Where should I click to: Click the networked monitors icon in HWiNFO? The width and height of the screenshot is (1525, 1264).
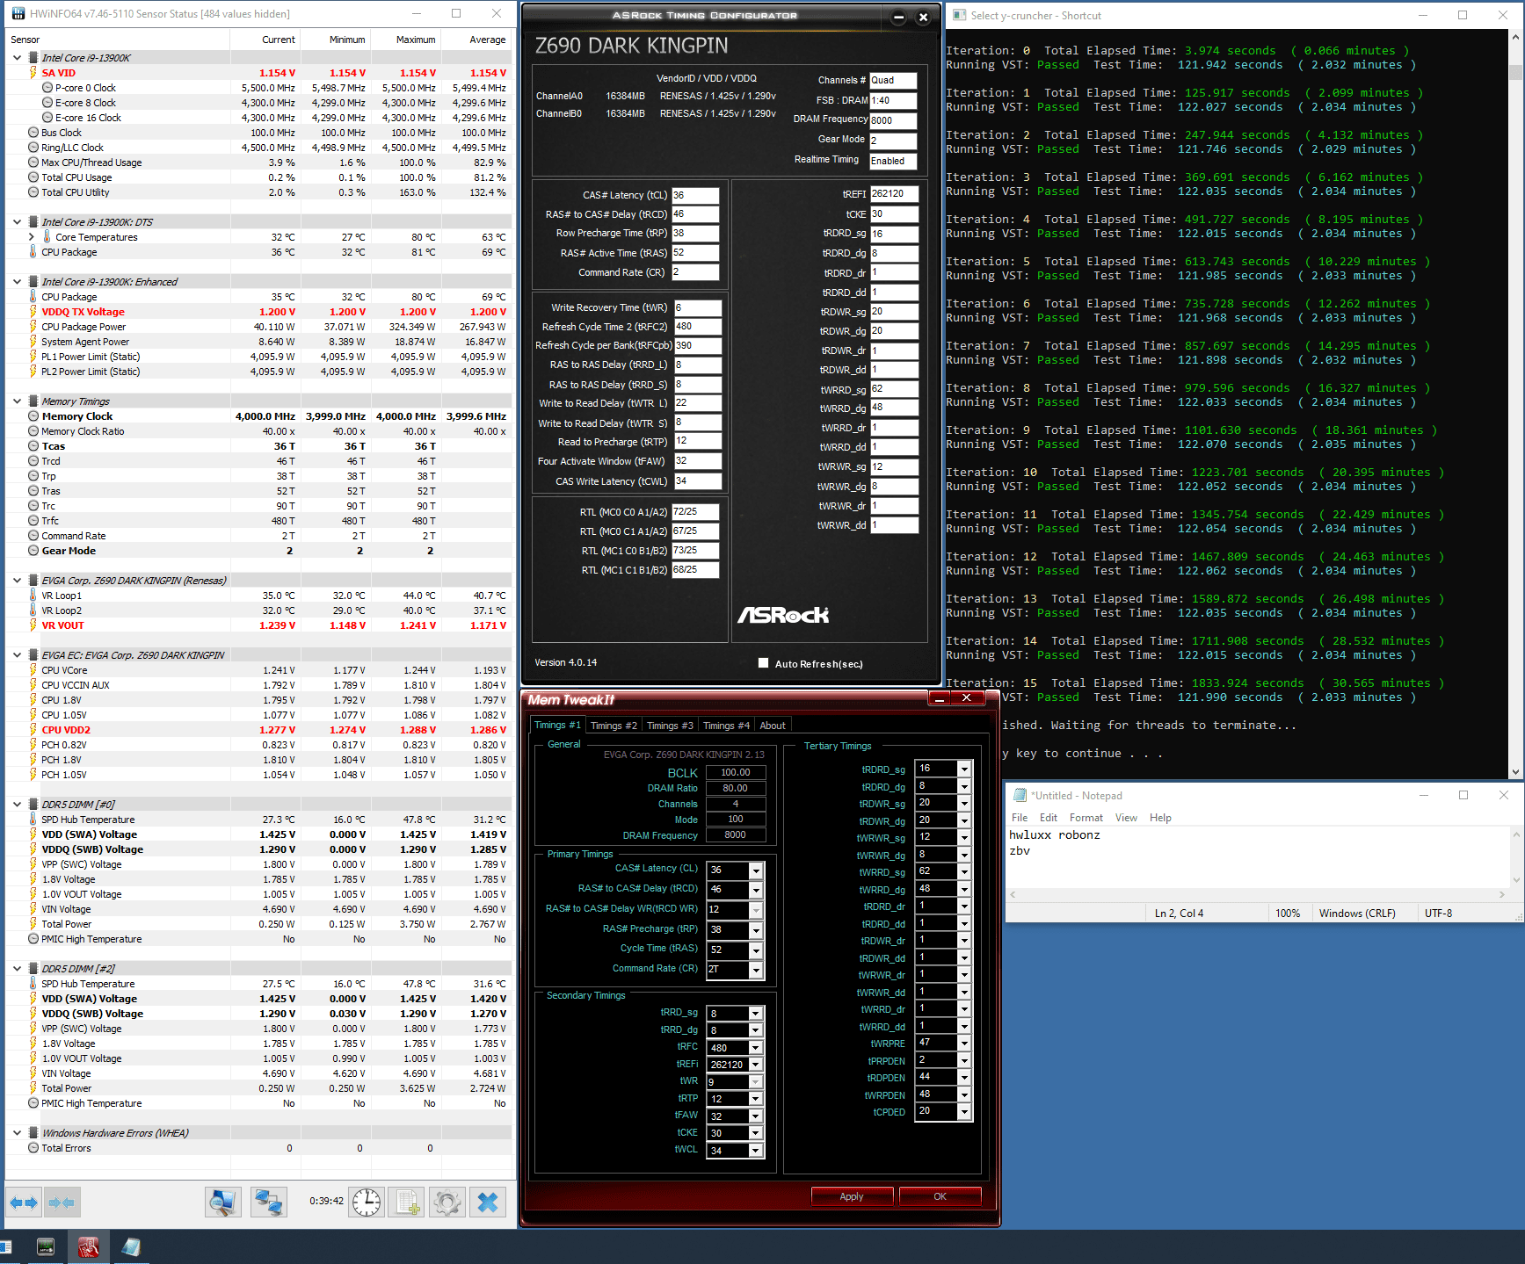(x=268, y=1202)
